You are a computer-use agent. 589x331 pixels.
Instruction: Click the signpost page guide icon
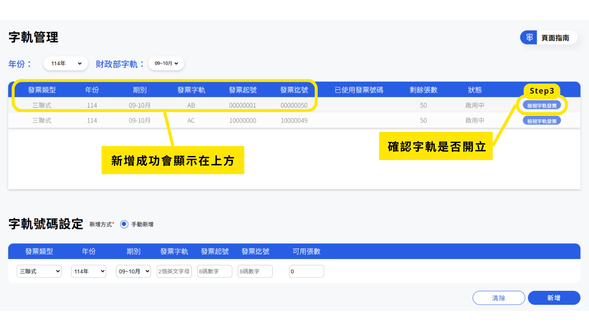(x=529, y=37)
